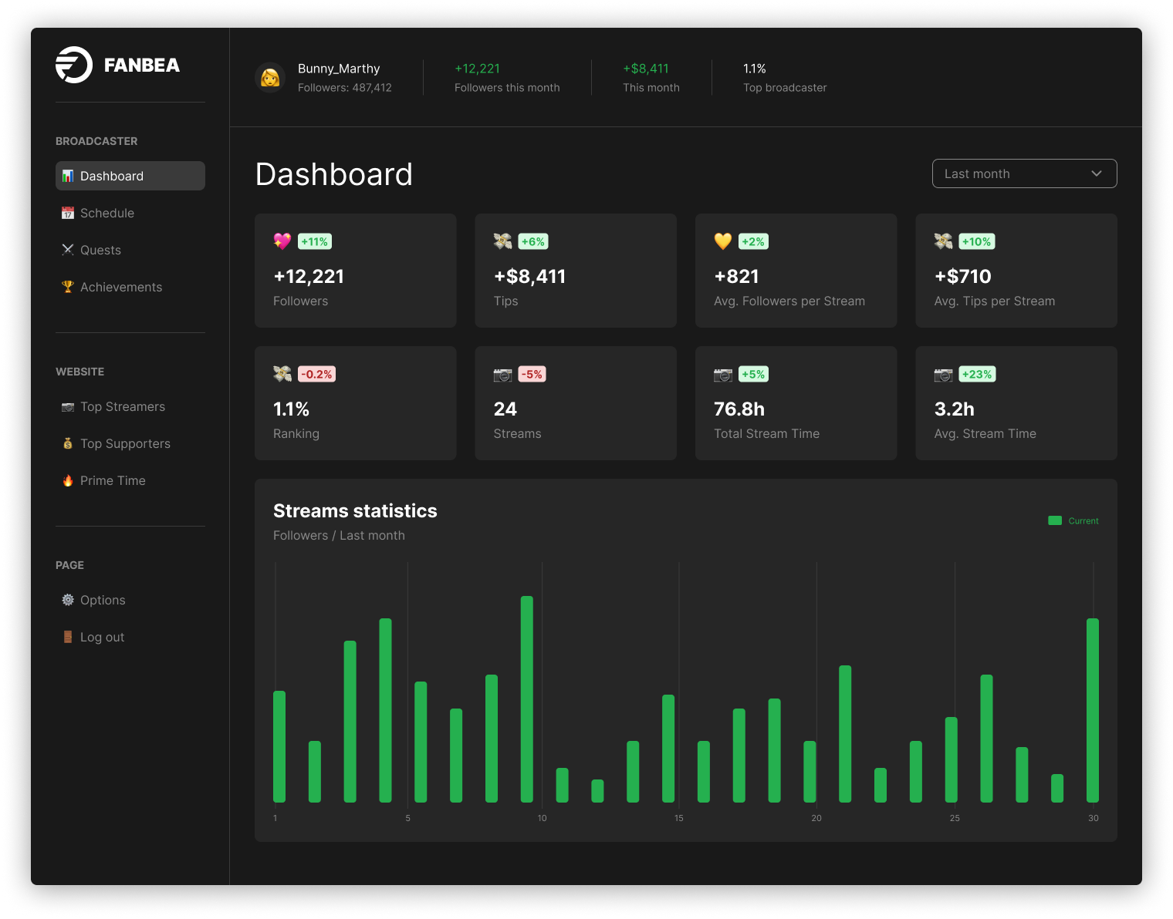Click the +11% badge on Followers card
Screen dimensions: 1173x919
click(x=315, y=241)
